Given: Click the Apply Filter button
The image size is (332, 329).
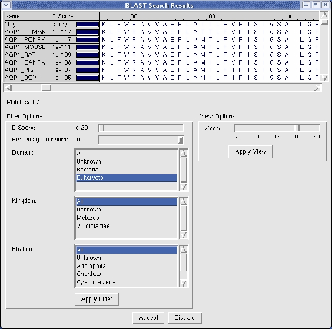Looking at the screenshot, I should tap(97, 299).
